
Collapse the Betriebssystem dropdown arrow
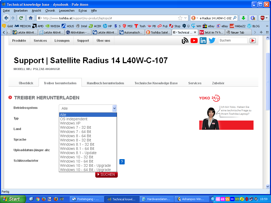tap(114, 108)
